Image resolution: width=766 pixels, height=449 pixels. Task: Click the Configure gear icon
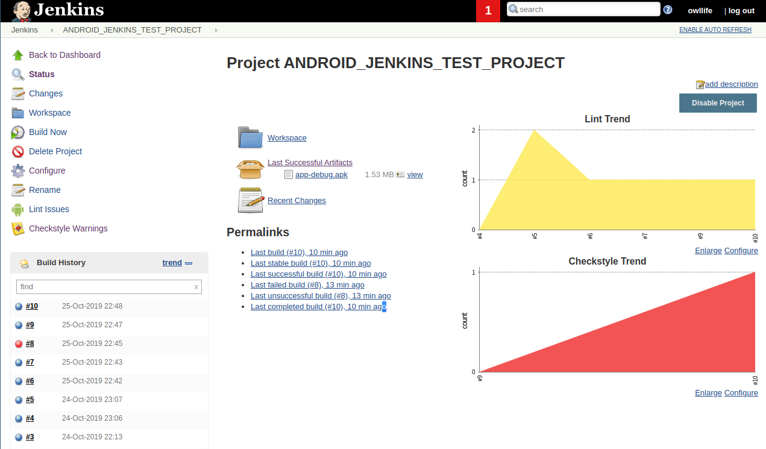point(18,171)
